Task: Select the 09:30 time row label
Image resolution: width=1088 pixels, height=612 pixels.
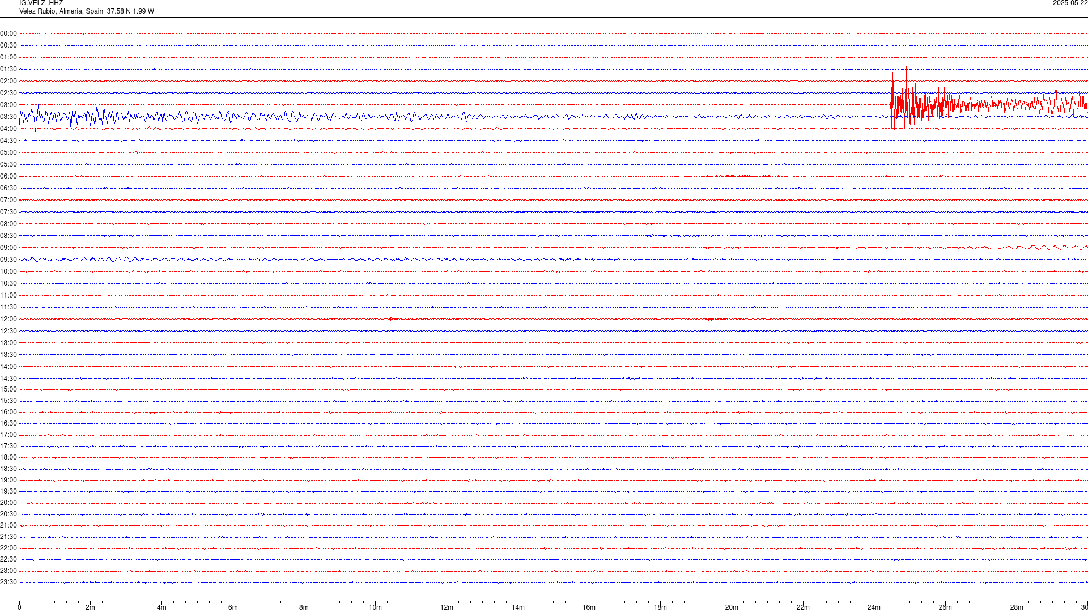Action: click(x=8, y=260)
